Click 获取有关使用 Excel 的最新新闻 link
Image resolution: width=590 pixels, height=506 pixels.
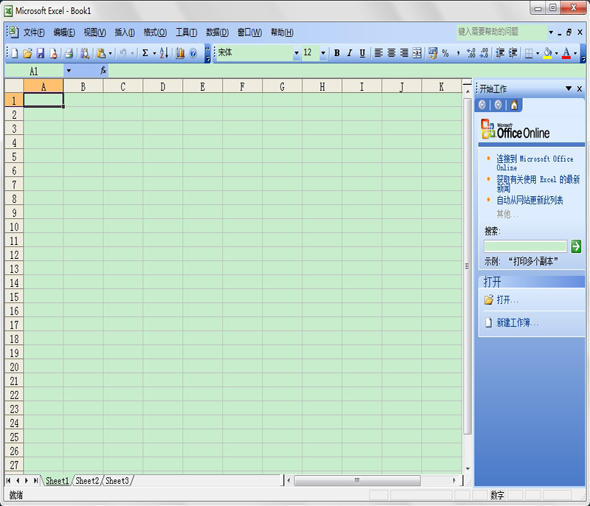point(538,184)
